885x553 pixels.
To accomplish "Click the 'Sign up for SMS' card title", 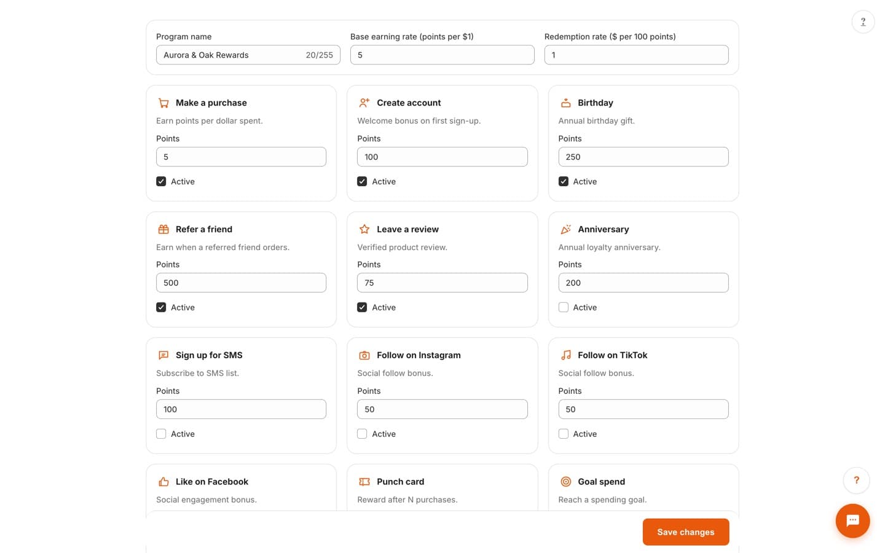I will click(x=209, y=355).
